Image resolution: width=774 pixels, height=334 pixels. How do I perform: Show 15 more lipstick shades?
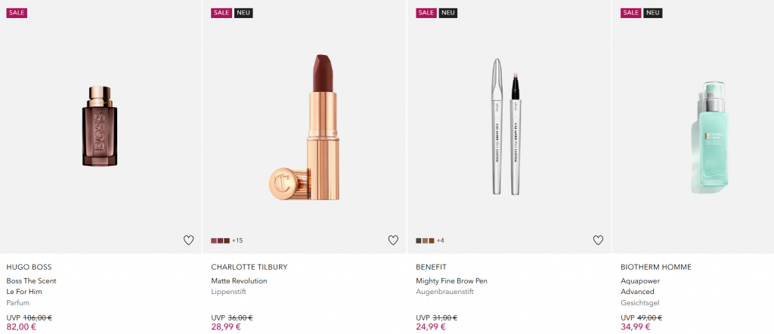(x=237, y=241)
